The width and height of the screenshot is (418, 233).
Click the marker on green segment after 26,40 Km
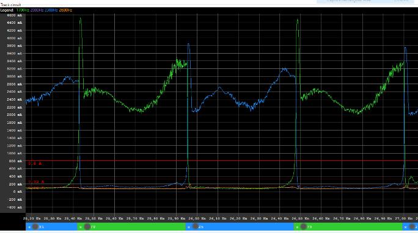[303, 227]
